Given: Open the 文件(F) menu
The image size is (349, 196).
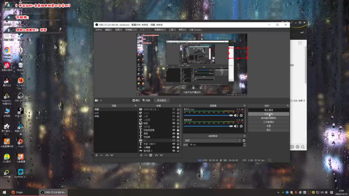Looking at the screenshot, I should coord(99,30).
